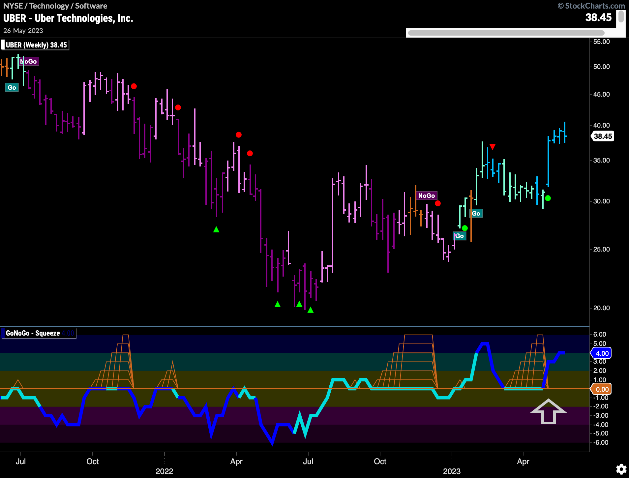Screen dimensions: 629x478
Task: Click the 2023 year axis label
Action: click(x=452, y=471)
